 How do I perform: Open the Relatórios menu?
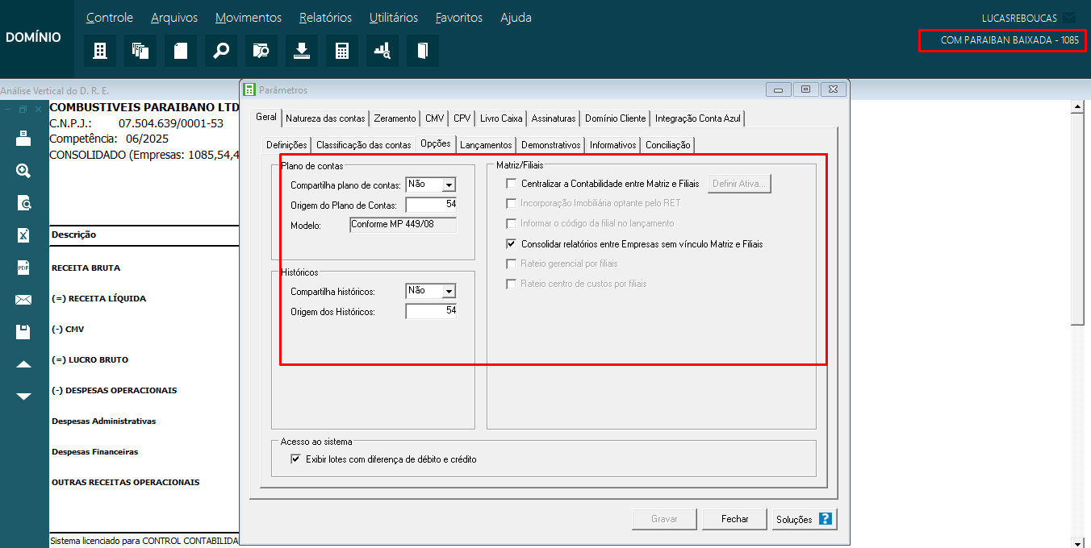click(325, 18)
